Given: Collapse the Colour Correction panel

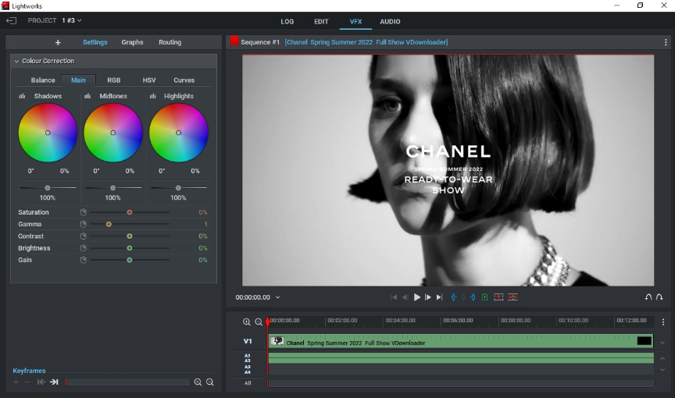Looking at the screenshot, I should [16, 61].
